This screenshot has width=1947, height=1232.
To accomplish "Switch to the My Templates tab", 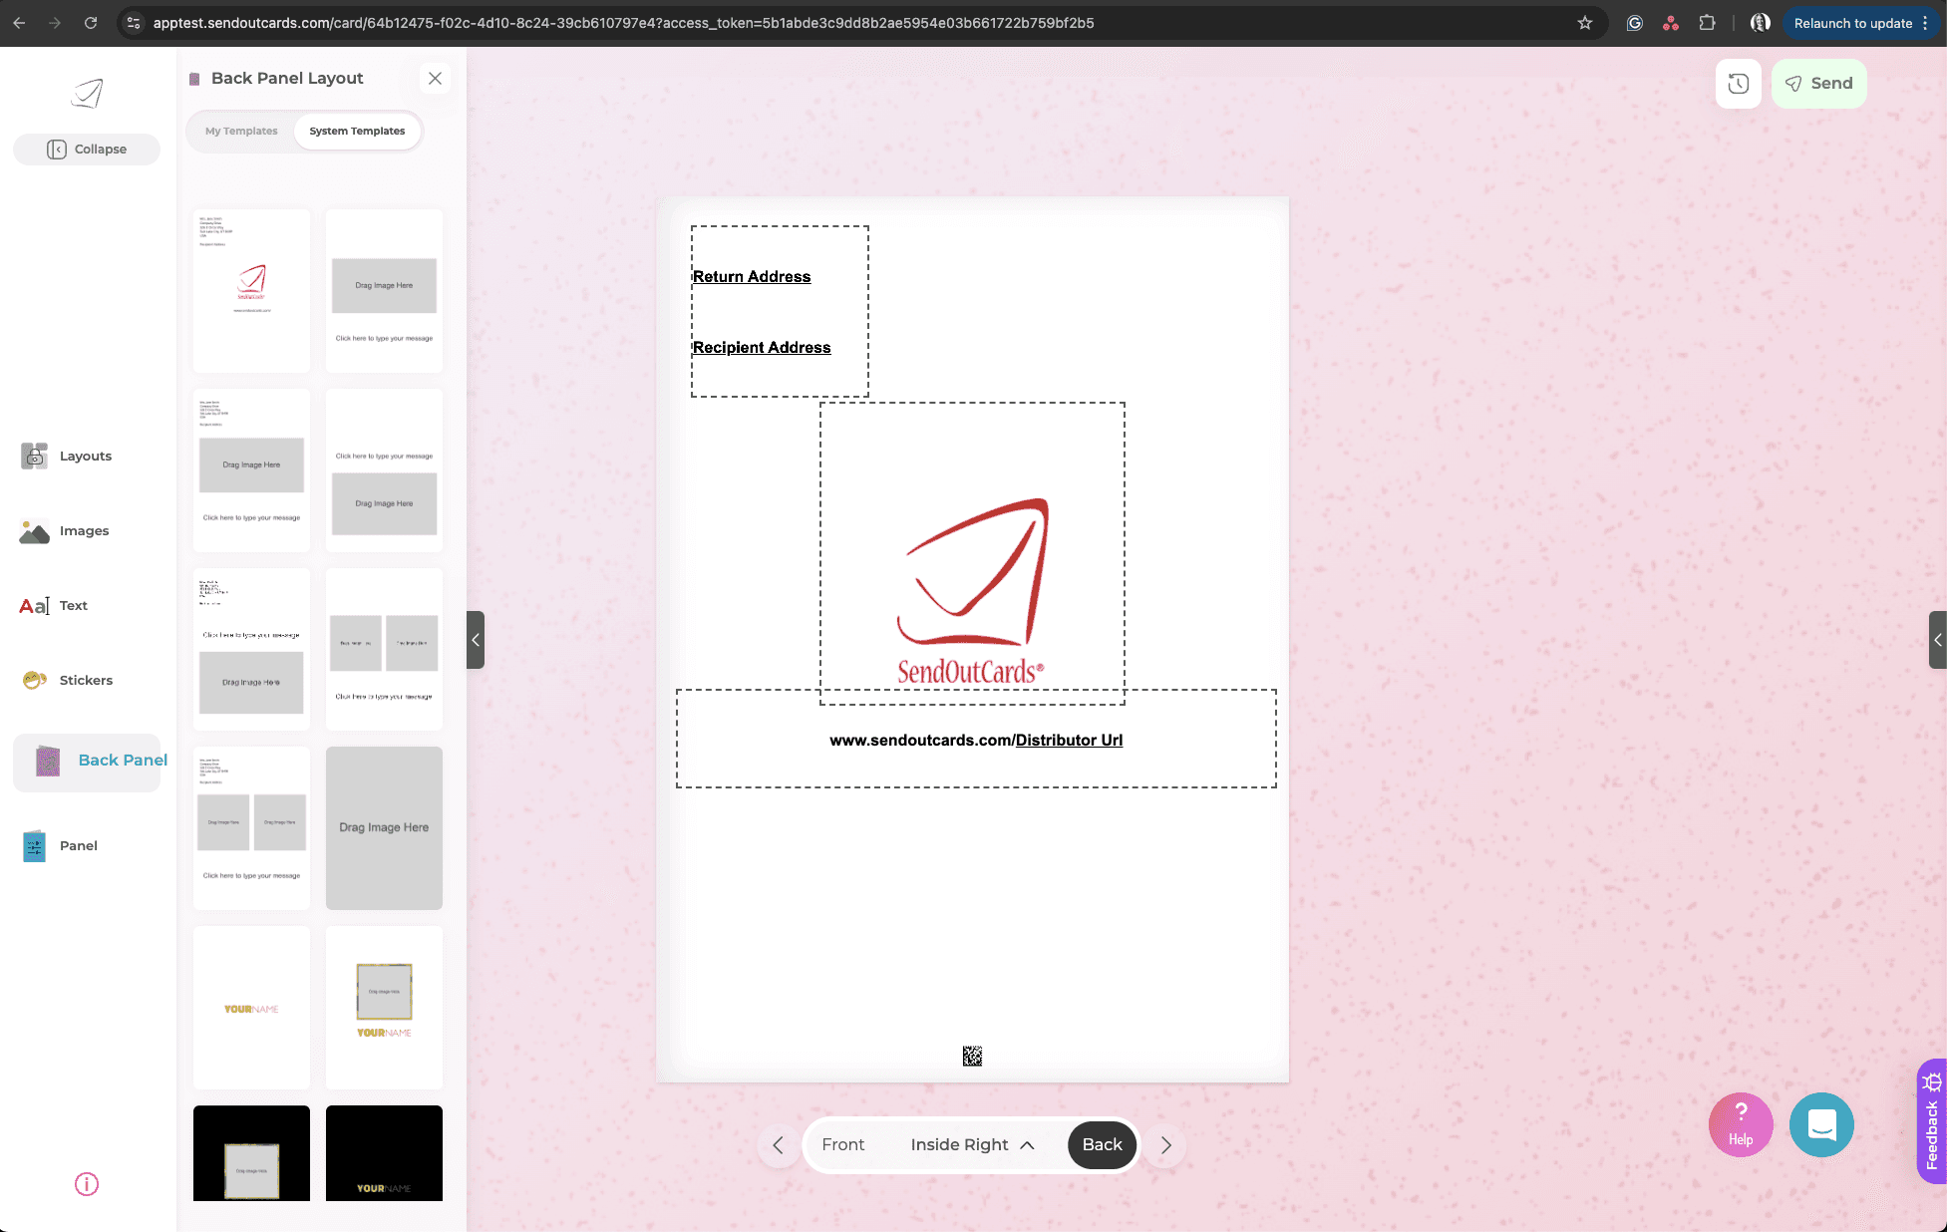I will coord(241,131).
